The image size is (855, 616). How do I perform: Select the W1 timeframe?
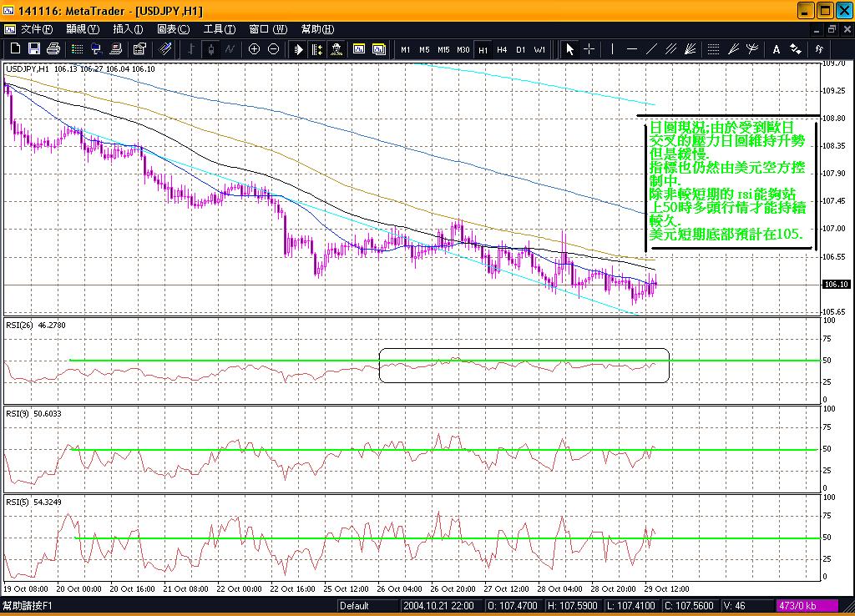coord(539,49)
